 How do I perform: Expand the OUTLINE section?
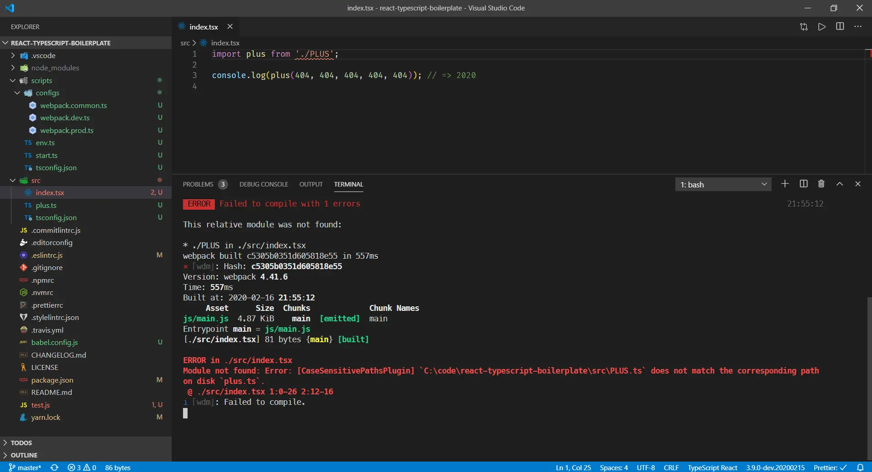(86, 455)
